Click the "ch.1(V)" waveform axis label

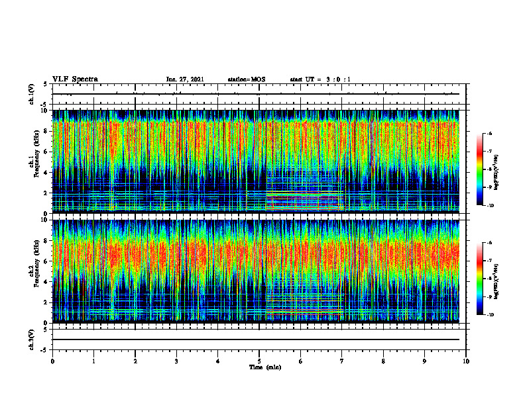[x=32, y=94]
